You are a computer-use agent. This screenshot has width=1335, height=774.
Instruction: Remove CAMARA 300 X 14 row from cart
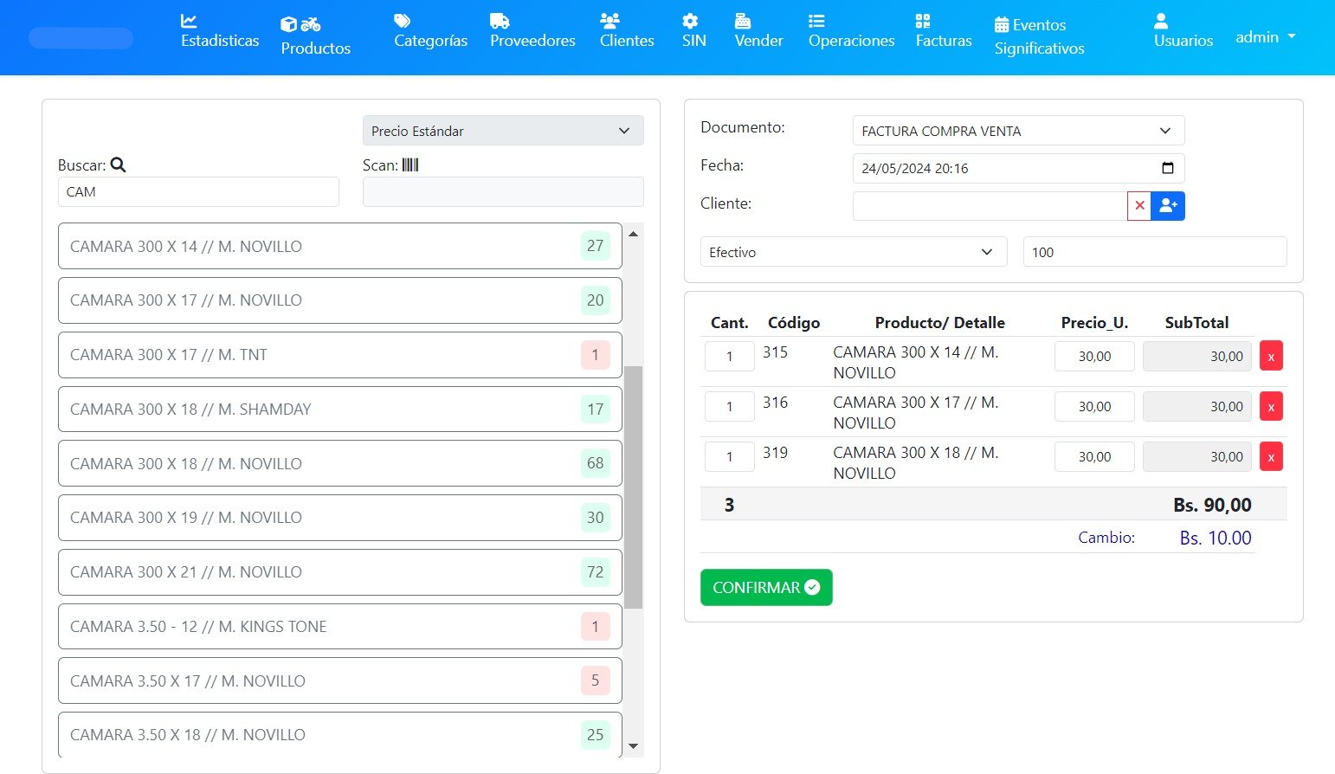click(x=1271, y=356)
